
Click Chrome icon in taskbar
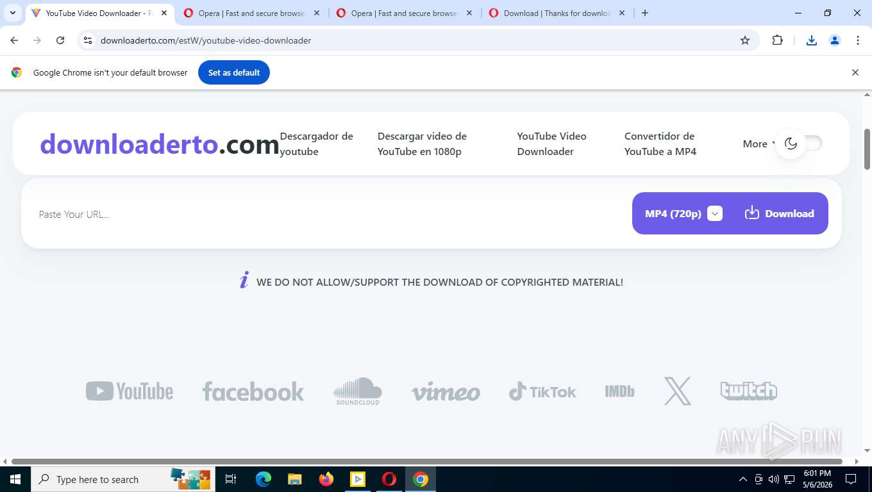pos(421,479)
